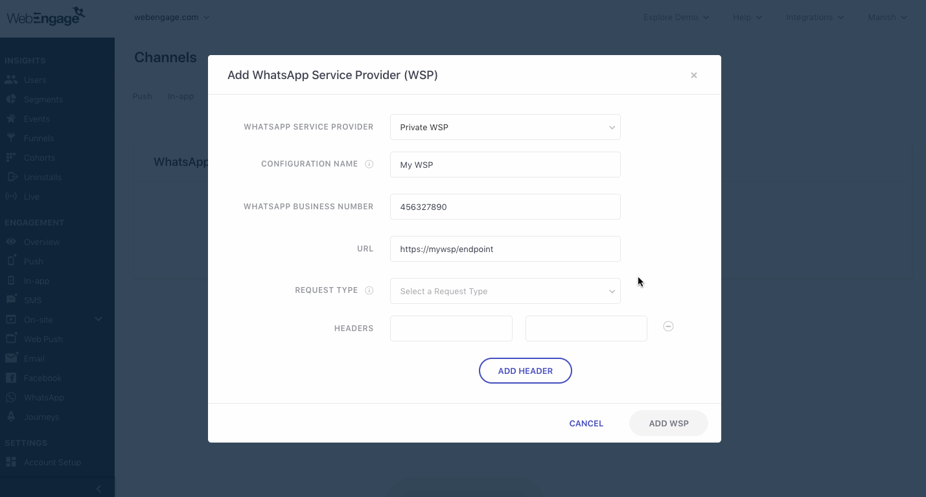Click the header key input field
The width and height of the screenshot is (926, 497).
click(x=451, y=329)
